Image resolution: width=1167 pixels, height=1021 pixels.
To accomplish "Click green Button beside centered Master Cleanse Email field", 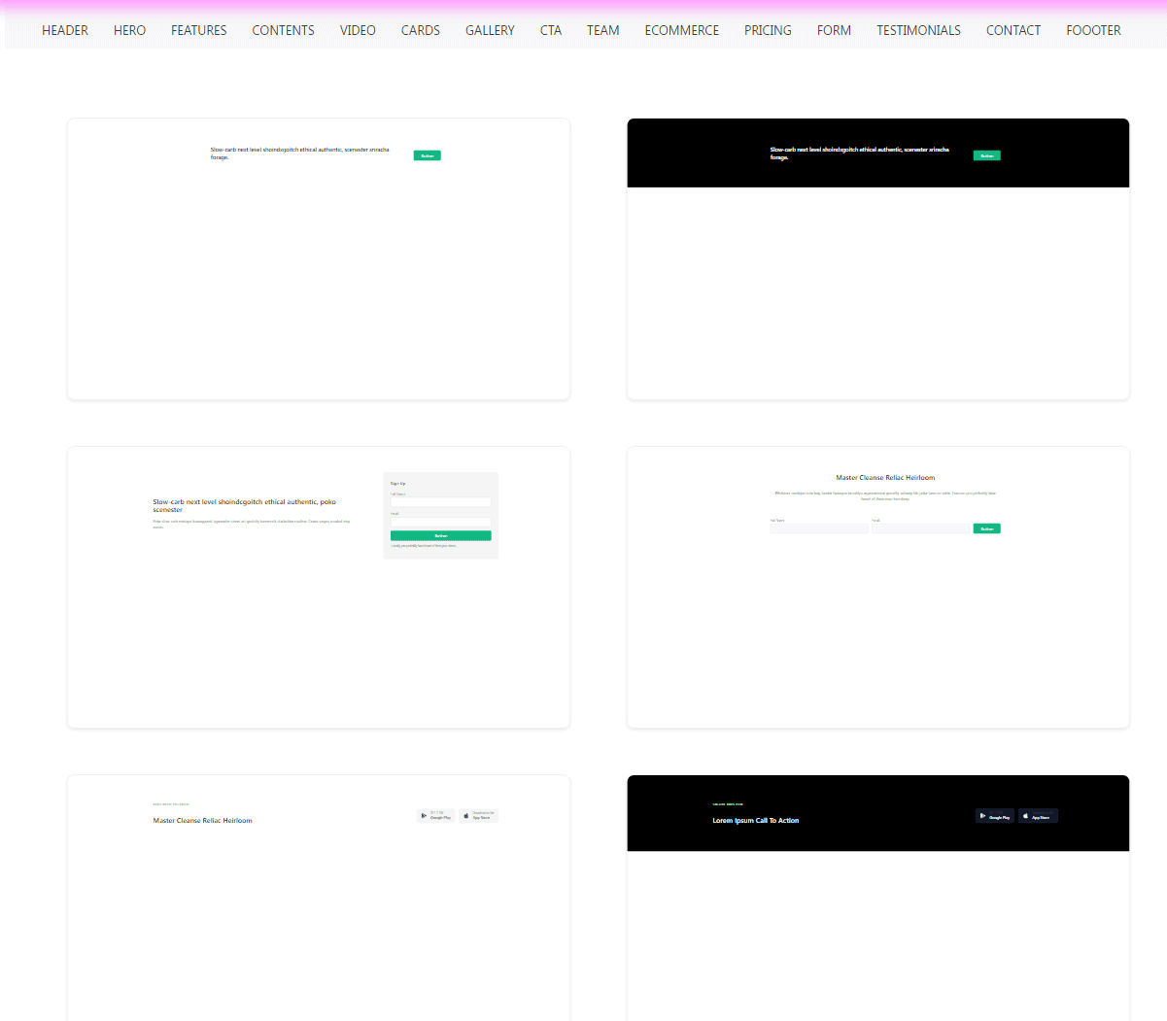I will click(x=987, y=528).
